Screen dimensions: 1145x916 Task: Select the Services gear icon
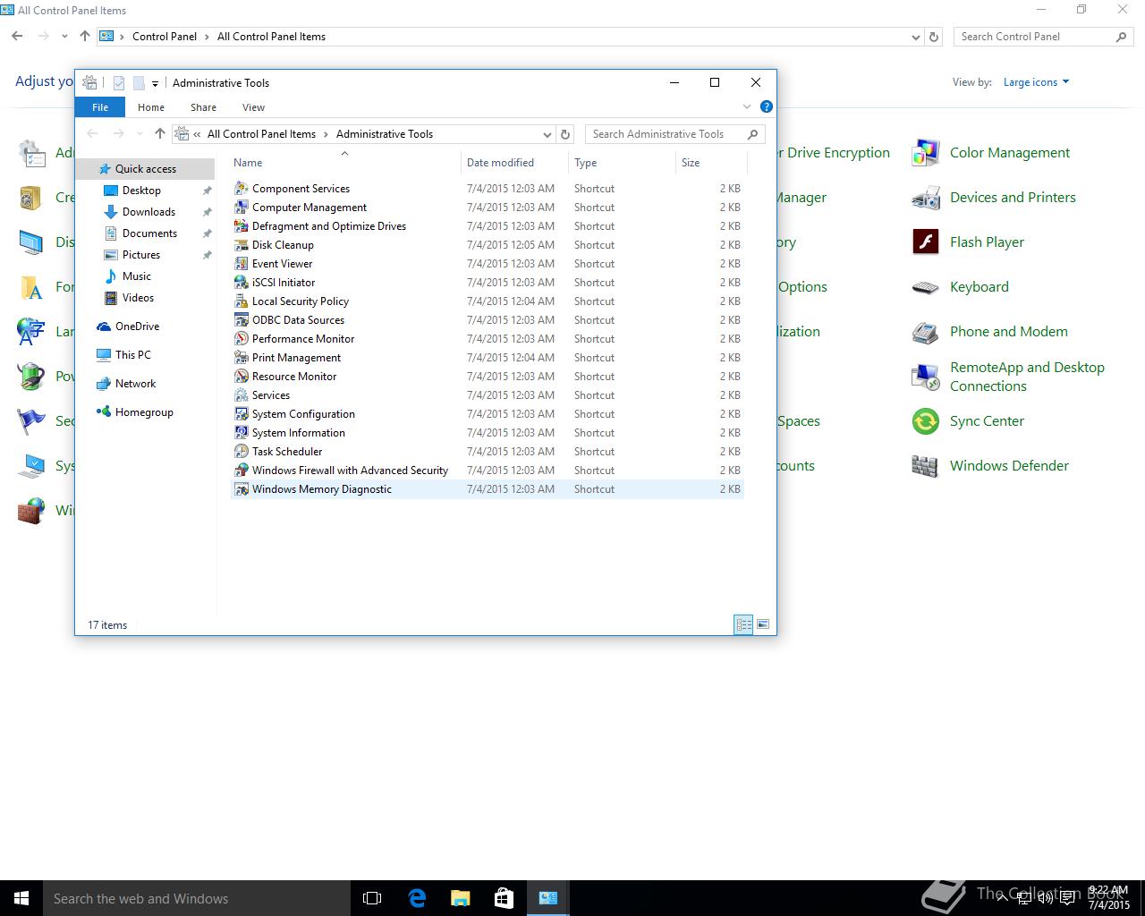point(241,395)
